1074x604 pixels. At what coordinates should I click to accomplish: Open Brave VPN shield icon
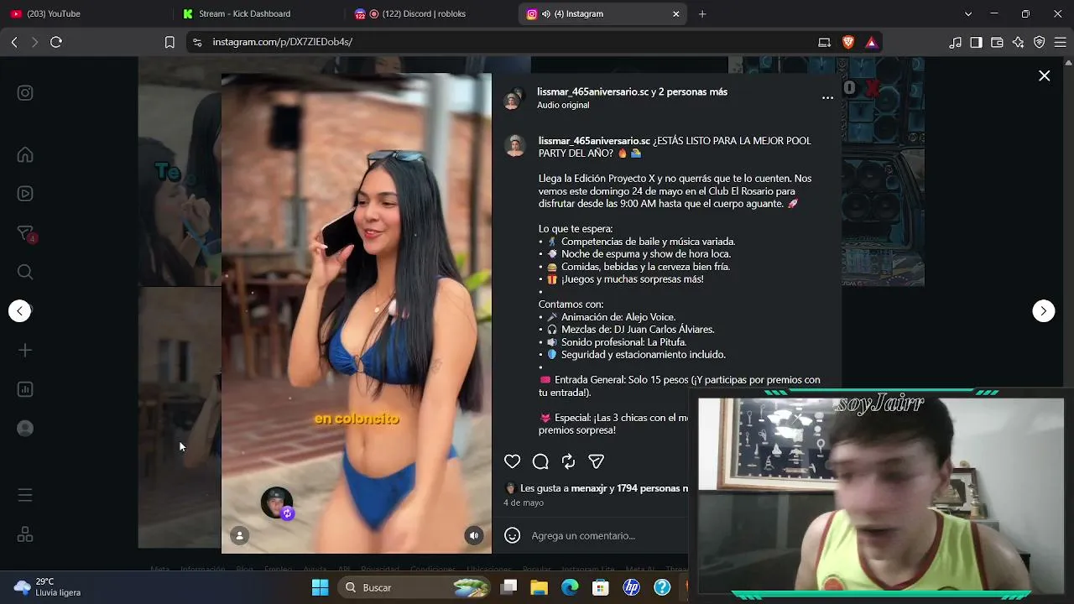[x=1040, y=42]
